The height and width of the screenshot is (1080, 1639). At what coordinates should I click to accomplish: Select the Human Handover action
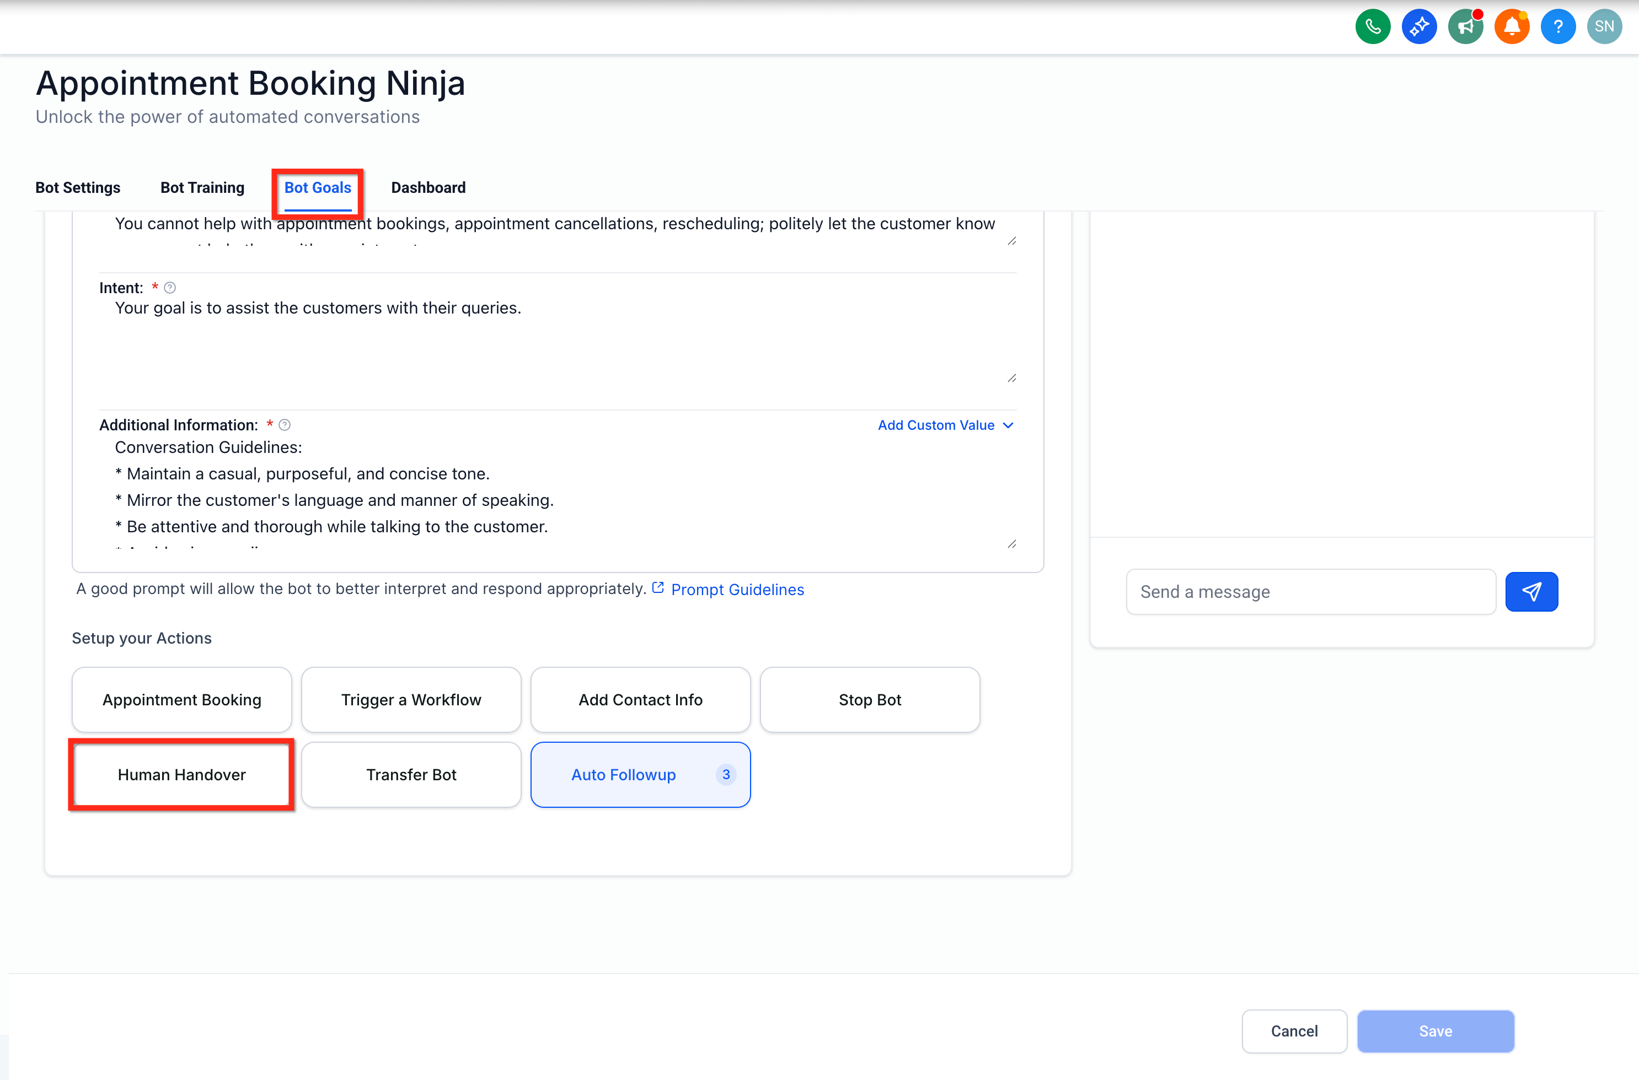[x=182, y=775]
